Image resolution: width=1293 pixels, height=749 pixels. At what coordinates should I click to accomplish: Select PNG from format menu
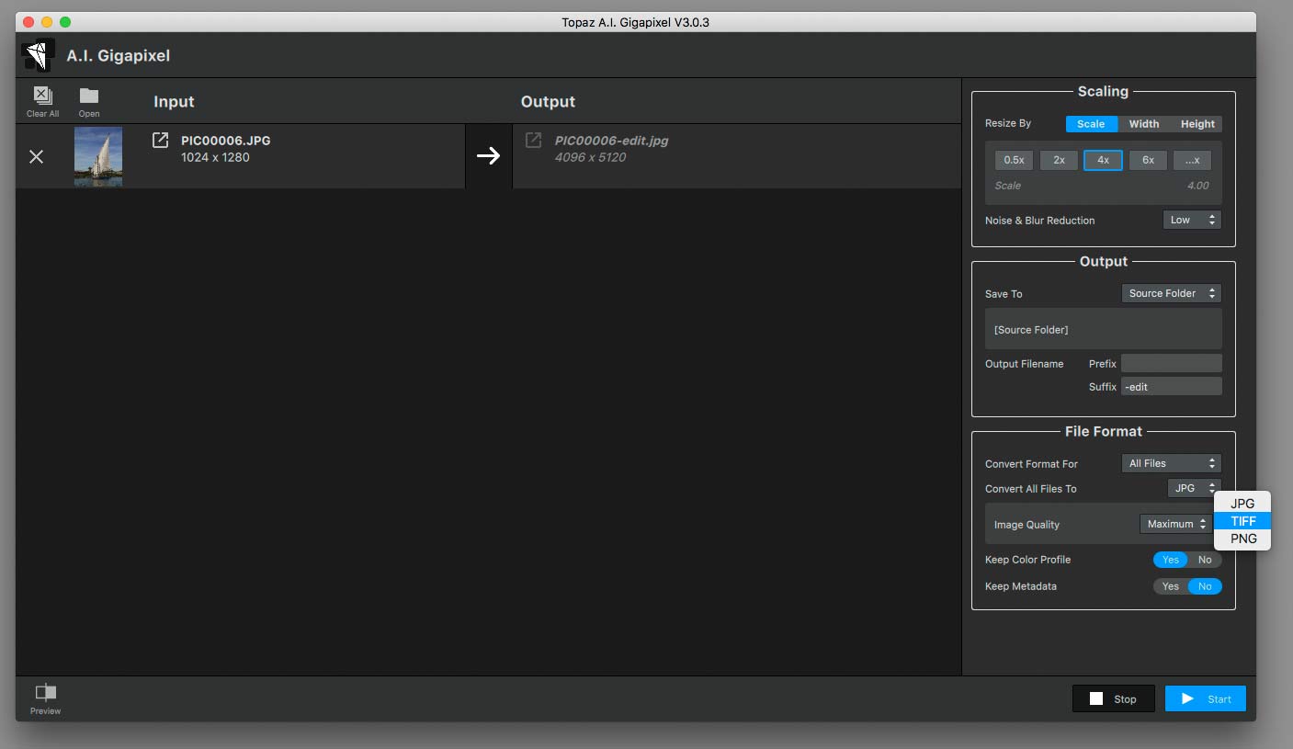1242,539
